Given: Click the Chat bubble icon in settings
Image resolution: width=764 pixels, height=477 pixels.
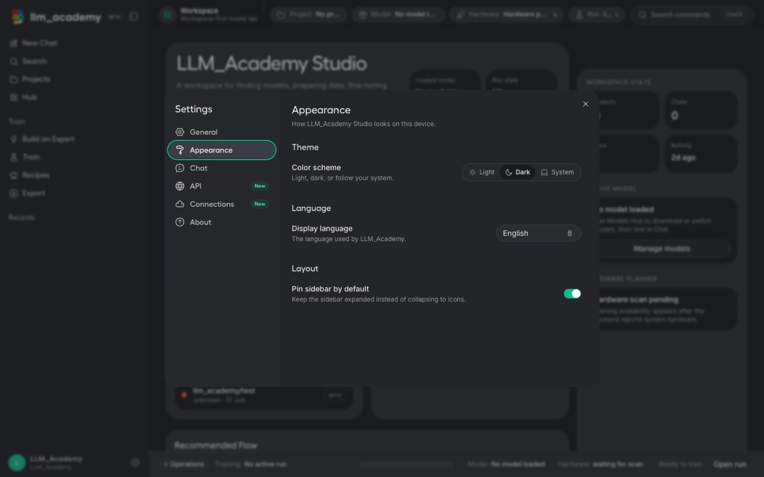Looking at the screenshot, I should click(180, 168).
